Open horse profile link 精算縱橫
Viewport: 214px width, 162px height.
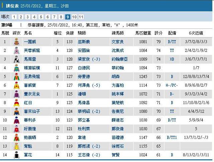(x=32, y=68)
